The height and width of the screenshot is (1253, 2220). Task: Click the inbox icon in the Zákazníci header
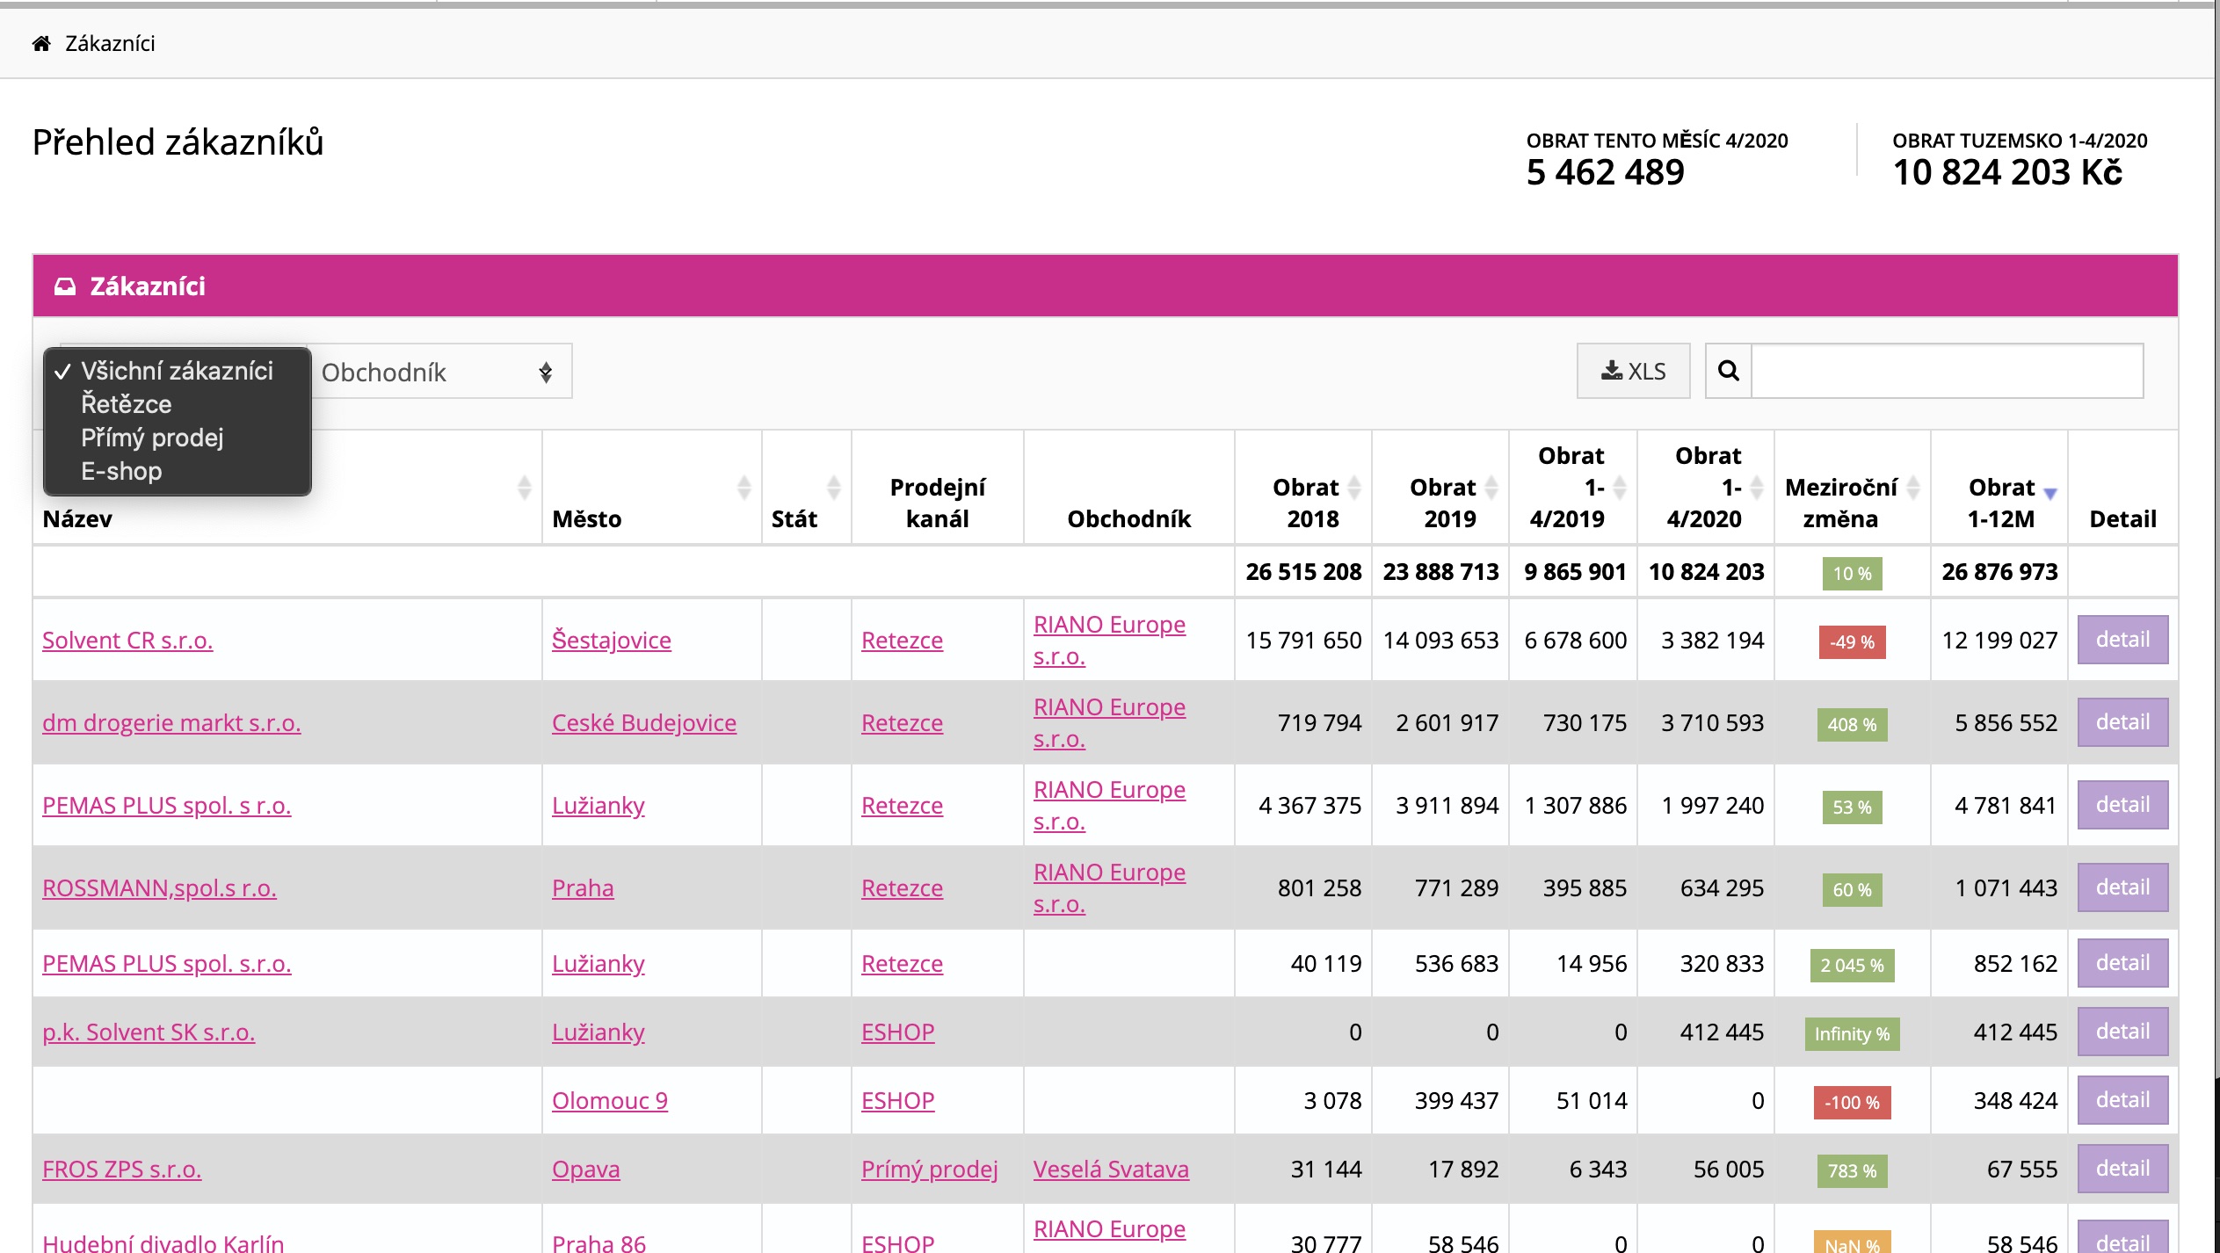65,286
